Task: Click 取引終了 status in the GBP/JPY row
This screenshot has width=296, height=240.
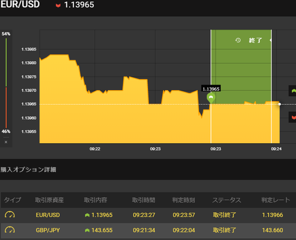Action: click(224, 230)
